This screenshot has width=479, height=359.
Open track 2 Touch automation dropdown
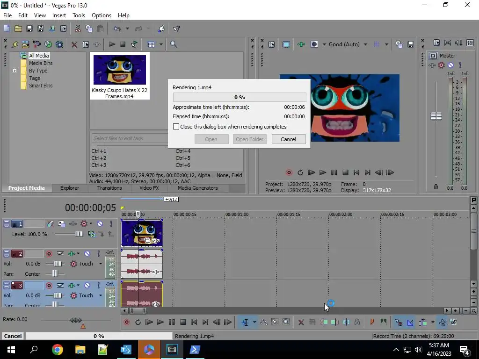point(101,264)
